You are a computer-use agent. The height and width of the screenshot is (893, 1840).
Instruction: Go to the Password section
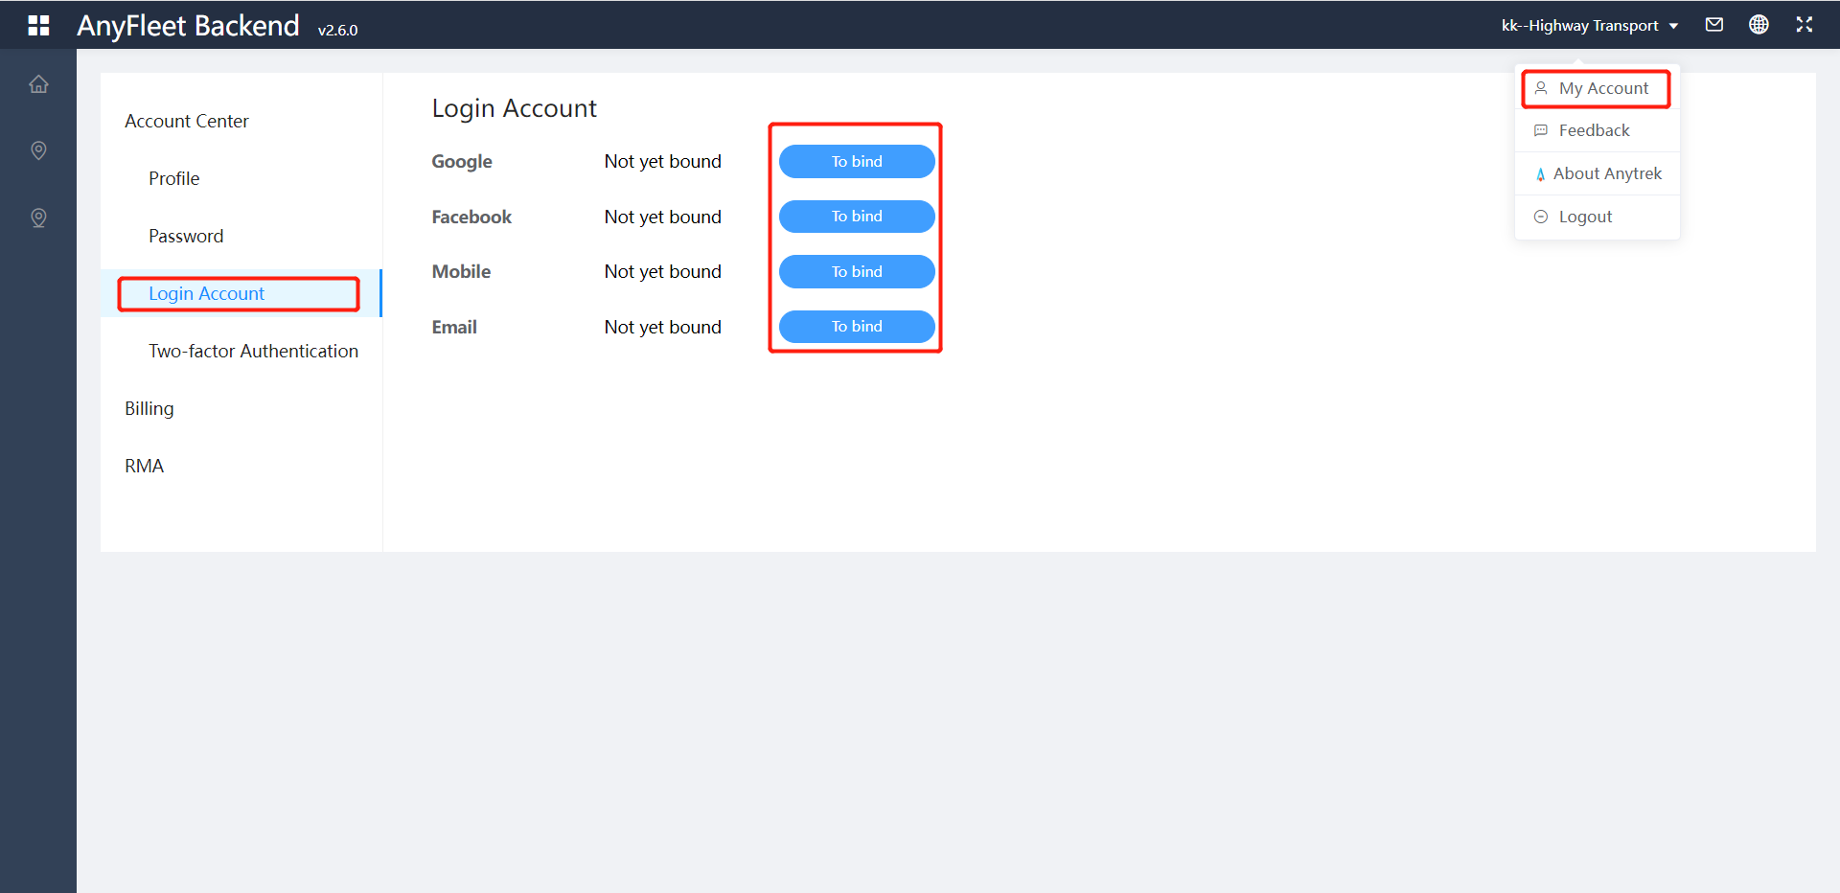[x=186, y=237]
